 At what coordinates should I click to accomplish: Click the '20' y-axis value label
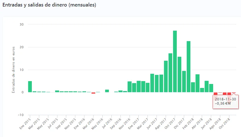pos(22,47)
